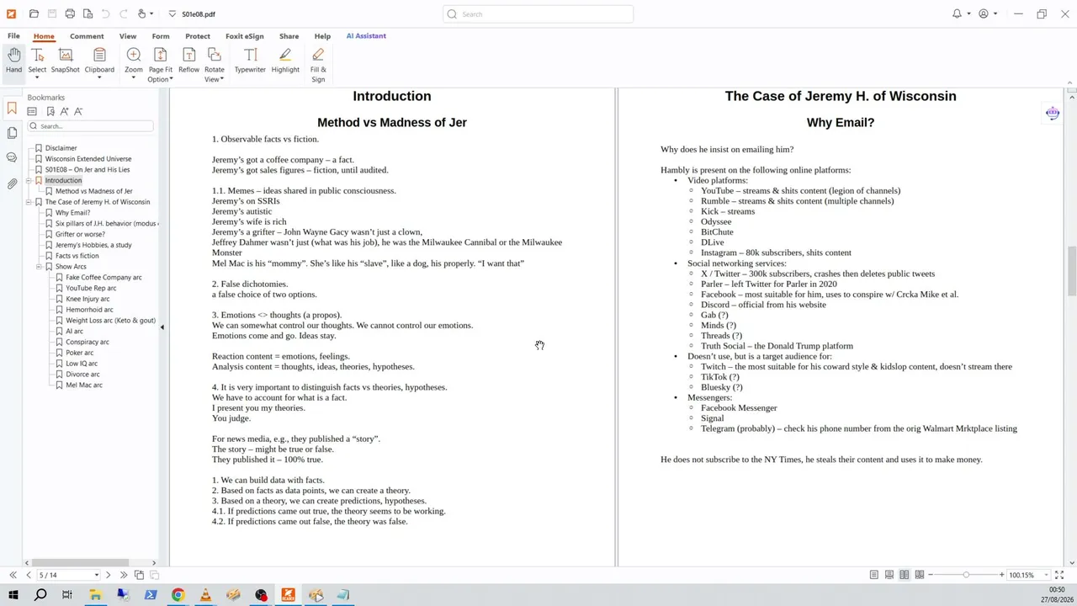This screenshot has width=1077, height=606.
Task: Click the zoom in plus button
Action: pyautogui.click(x=1001, y=575)
